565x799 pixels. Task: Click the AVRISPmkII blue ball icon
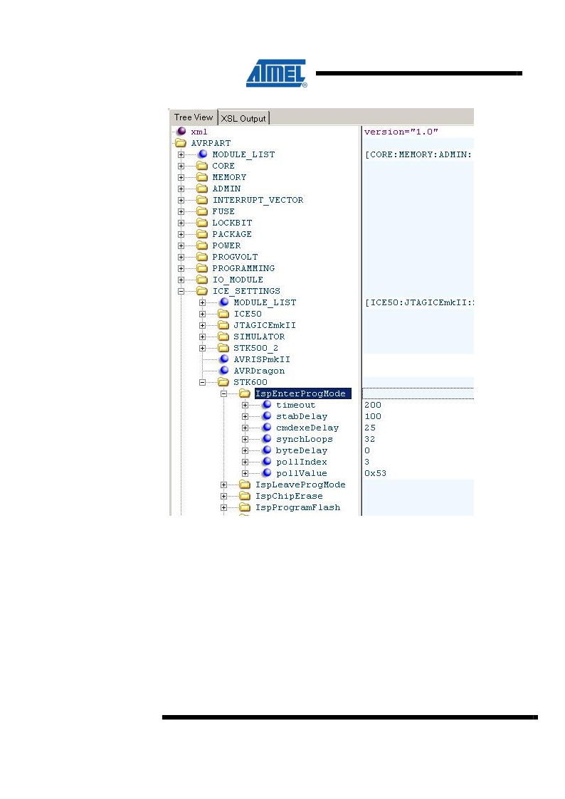coord(224,359)
